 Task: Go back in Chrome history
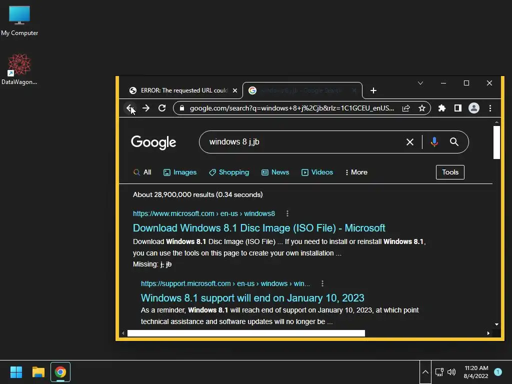130,108
